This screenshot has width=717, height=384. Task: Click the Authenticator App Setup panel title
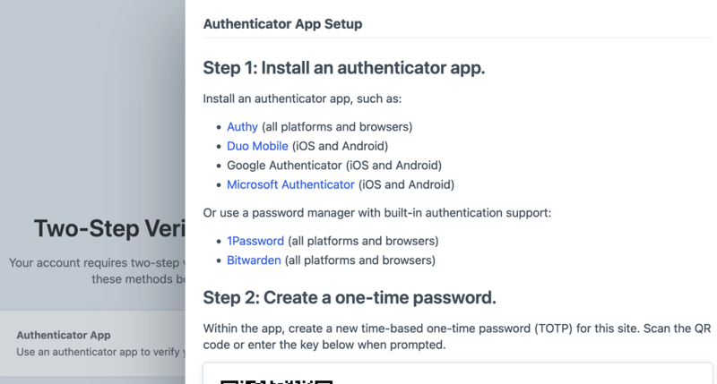pos(282,24)
